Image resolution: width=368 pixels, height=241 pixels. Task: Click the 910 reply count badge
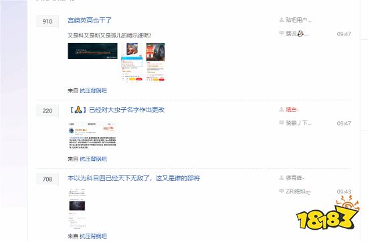48,21
